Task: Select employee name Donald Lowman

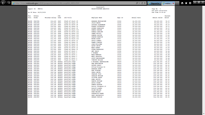Action: (97, 88)
